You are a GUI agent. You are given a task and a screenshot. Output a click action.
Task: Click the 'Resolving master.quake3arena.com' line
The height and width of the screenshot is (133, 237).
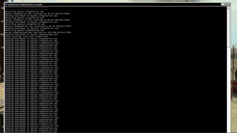24,30
